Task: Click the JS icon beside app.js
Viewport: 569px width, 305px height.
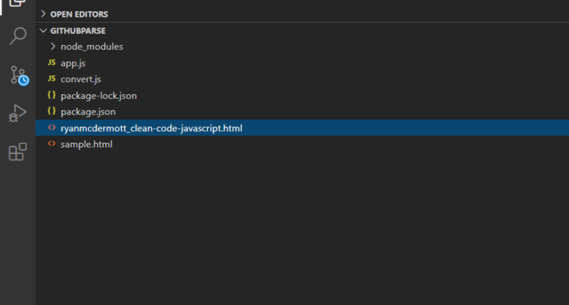Action: (52, 62)
